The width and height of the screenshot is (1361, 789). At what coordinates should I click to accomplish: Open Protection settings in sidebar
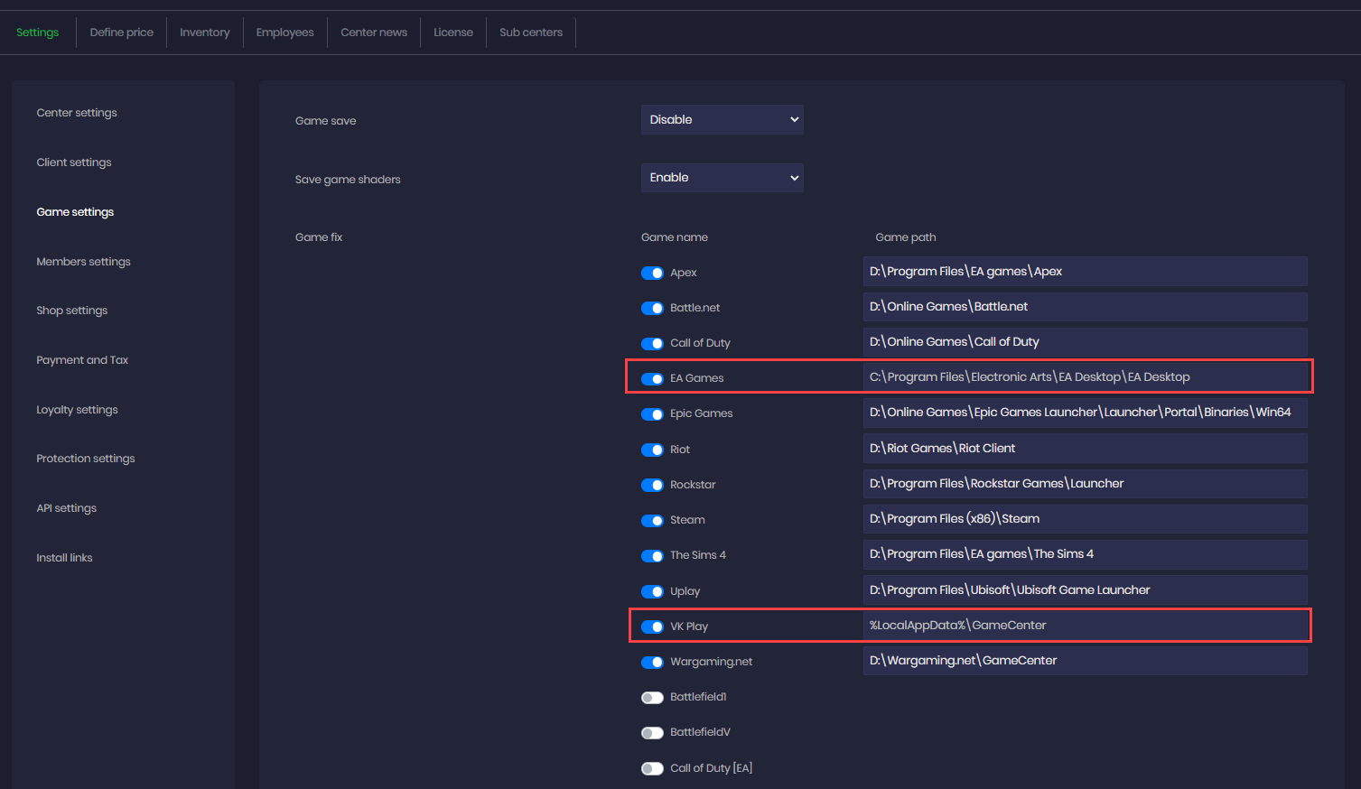(86, 459)
